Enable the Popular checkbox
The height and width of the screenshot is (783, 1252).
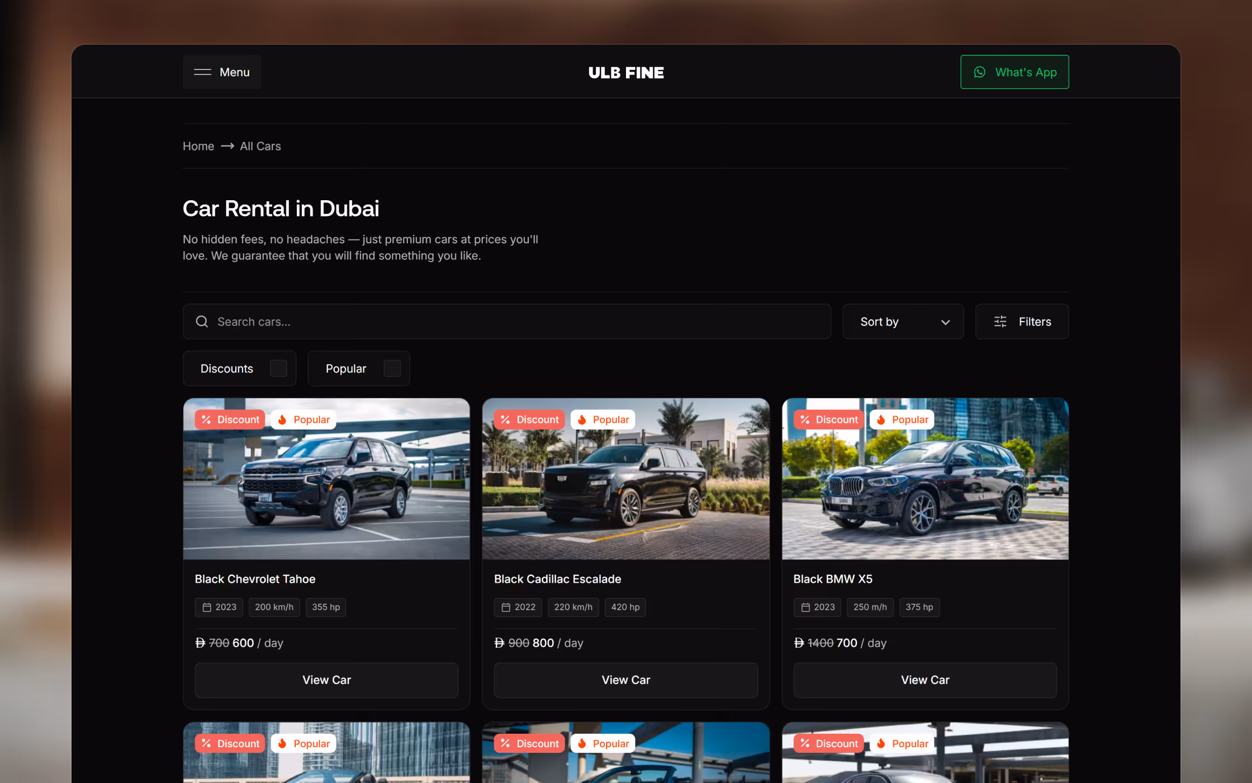[x=392, y=369]
